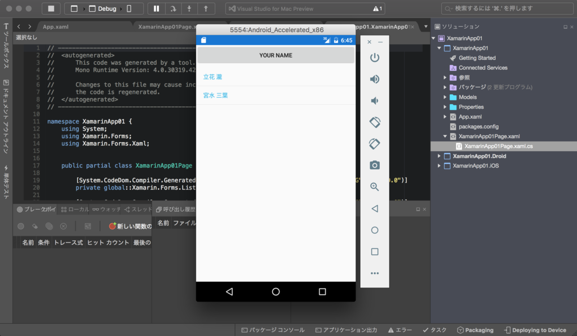The image size is (577, 336).
Task: Click the emulator sidebar back triangle
Action: pos(375,209)
